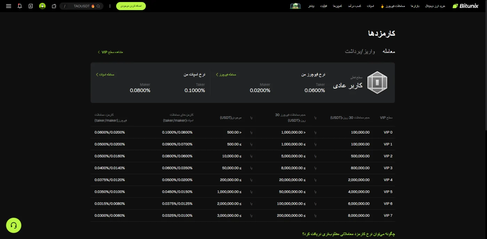Viewport: 487px width, 239px height.
Task: Click the silver user level badge
Action: click(377, 83)
